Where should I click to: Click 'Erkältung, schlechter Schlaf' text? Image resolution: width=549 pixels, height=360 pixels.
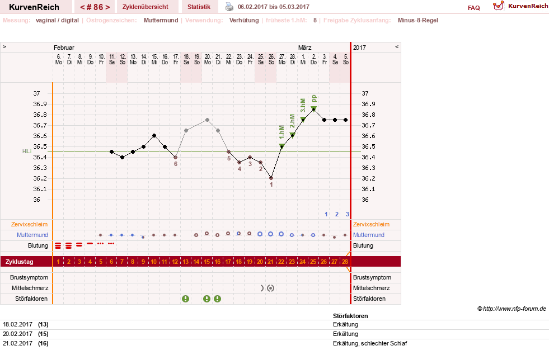coord(370,344)
